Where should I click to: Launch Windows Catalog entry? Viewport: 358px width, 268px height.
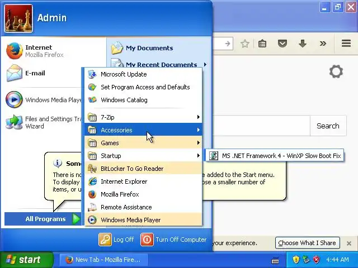[143, 100]
